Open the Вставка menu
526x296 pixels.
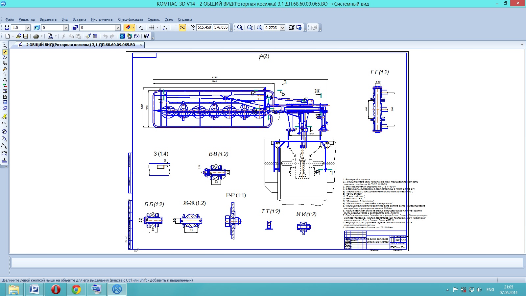[79, 19]
